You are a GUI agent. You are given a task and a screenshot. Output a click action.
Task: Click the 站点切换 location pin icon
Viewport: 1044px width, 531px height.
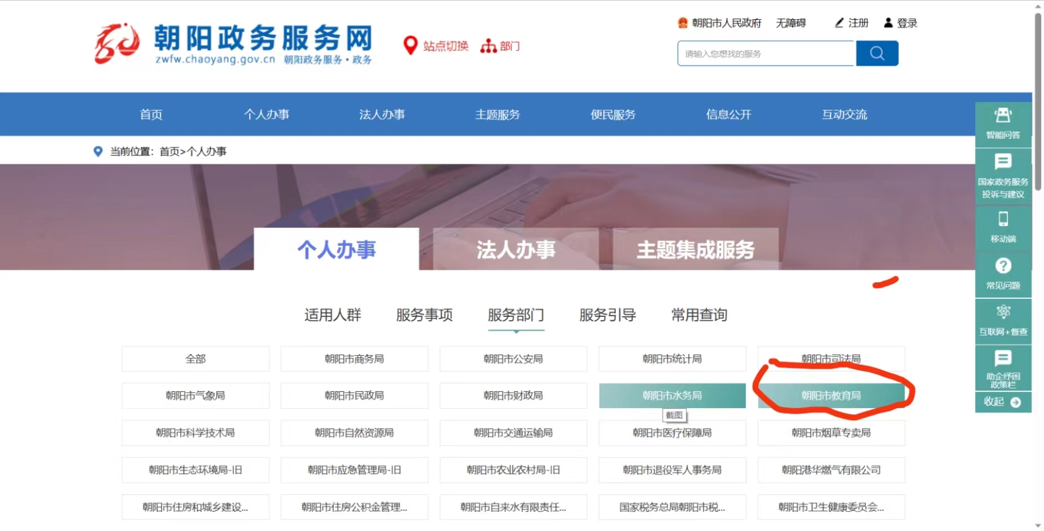(x=411, y=46)
